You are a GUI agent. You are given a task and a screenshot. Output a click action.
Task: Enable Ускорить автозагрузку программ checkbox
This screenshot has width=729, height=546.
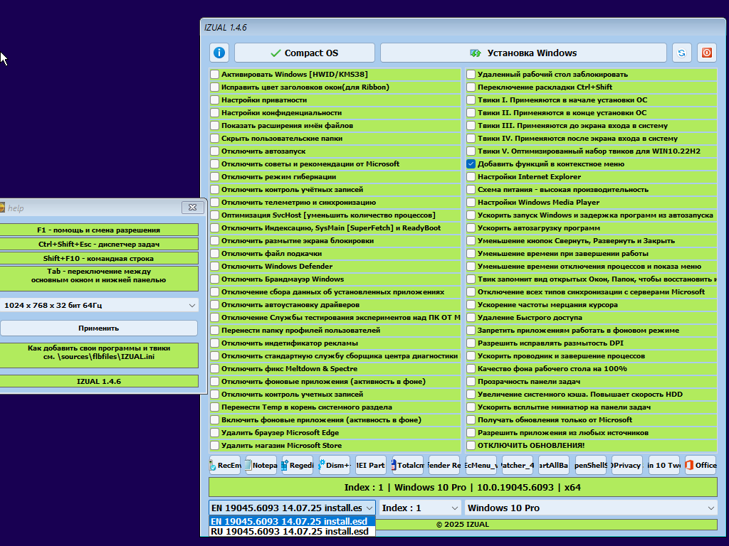click(x=471, y=228)
